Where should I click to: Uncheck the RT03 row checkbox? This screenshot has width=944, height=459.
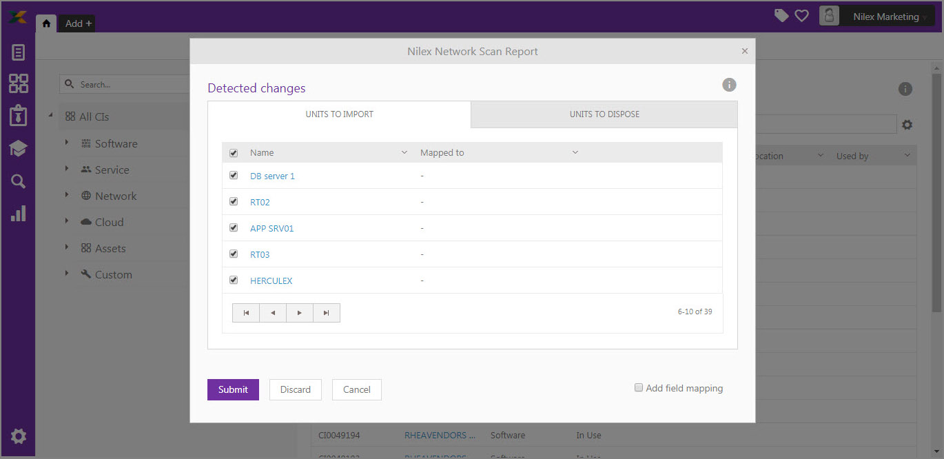click(x=234, y=254)
